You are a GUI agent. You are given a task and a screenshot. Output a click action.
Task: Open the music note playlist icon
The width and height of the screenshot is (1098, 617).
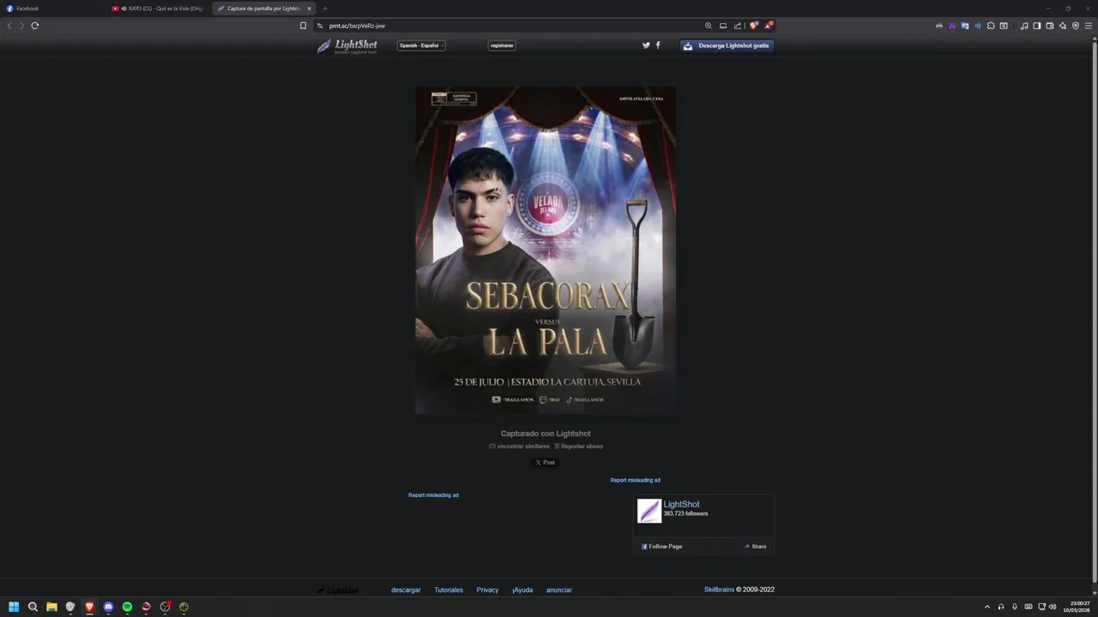point(1024,26)
